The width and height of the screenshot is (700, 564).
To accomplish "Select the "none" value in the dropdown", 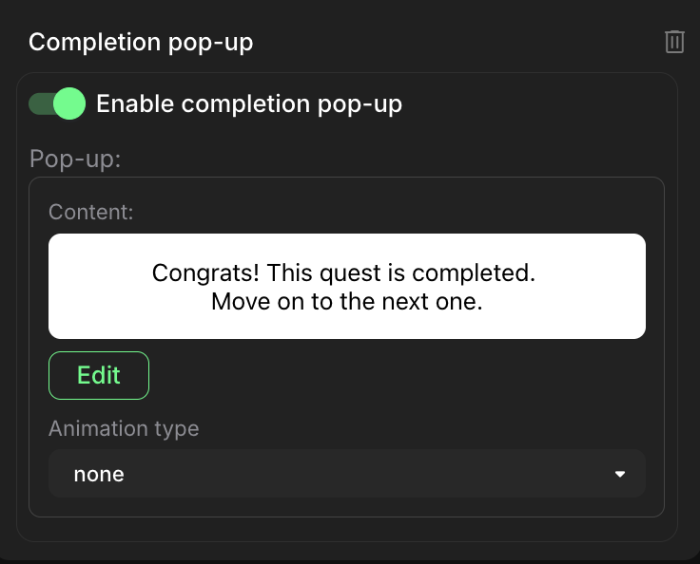I will click(x=99, y=474).
